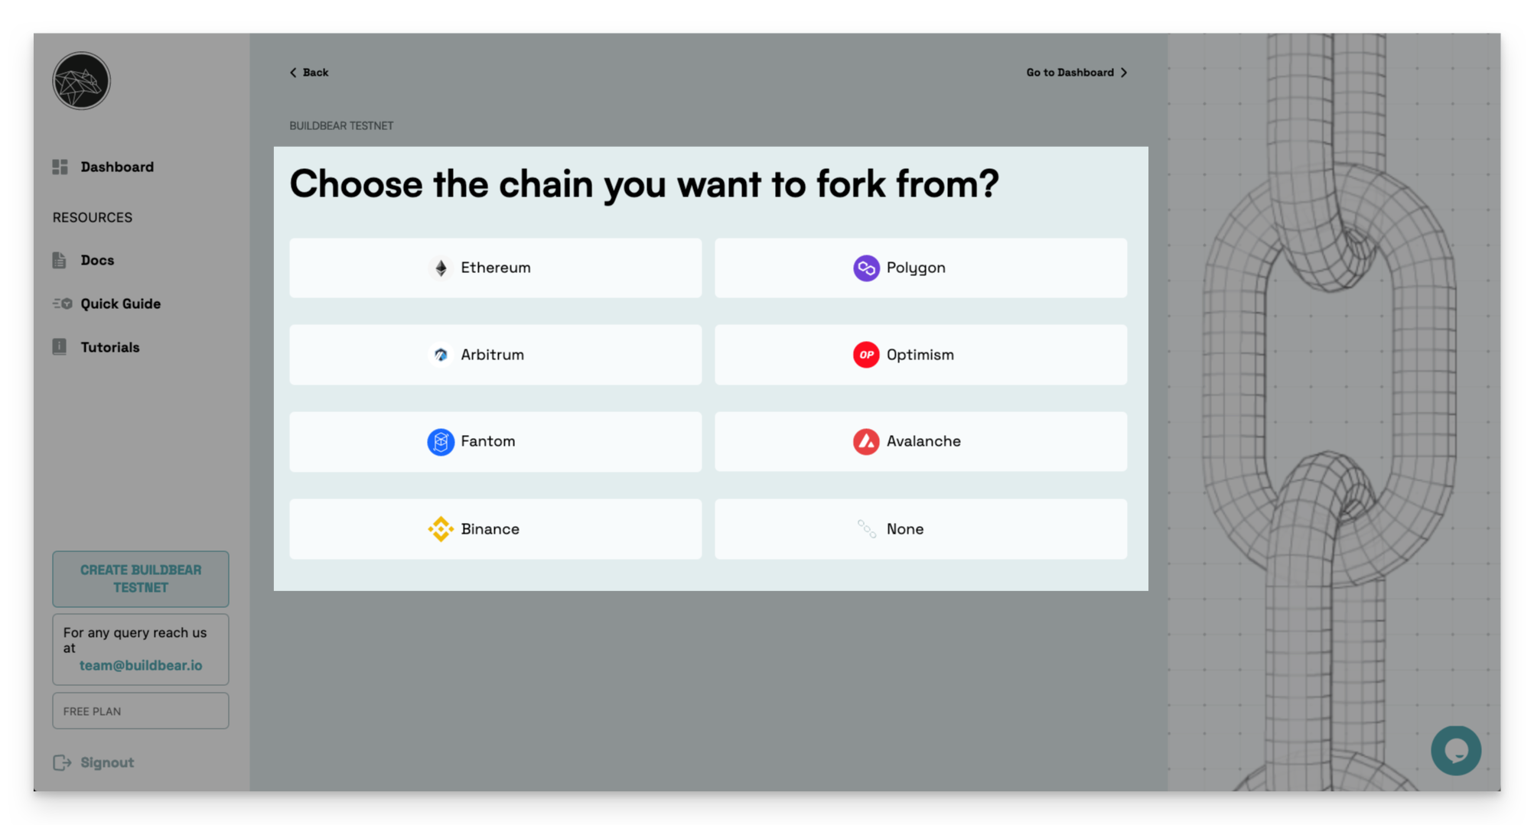This screenshot has height=825, width=1534.
Task: Select the Ethereum chain icon
Action: (441, 268)
